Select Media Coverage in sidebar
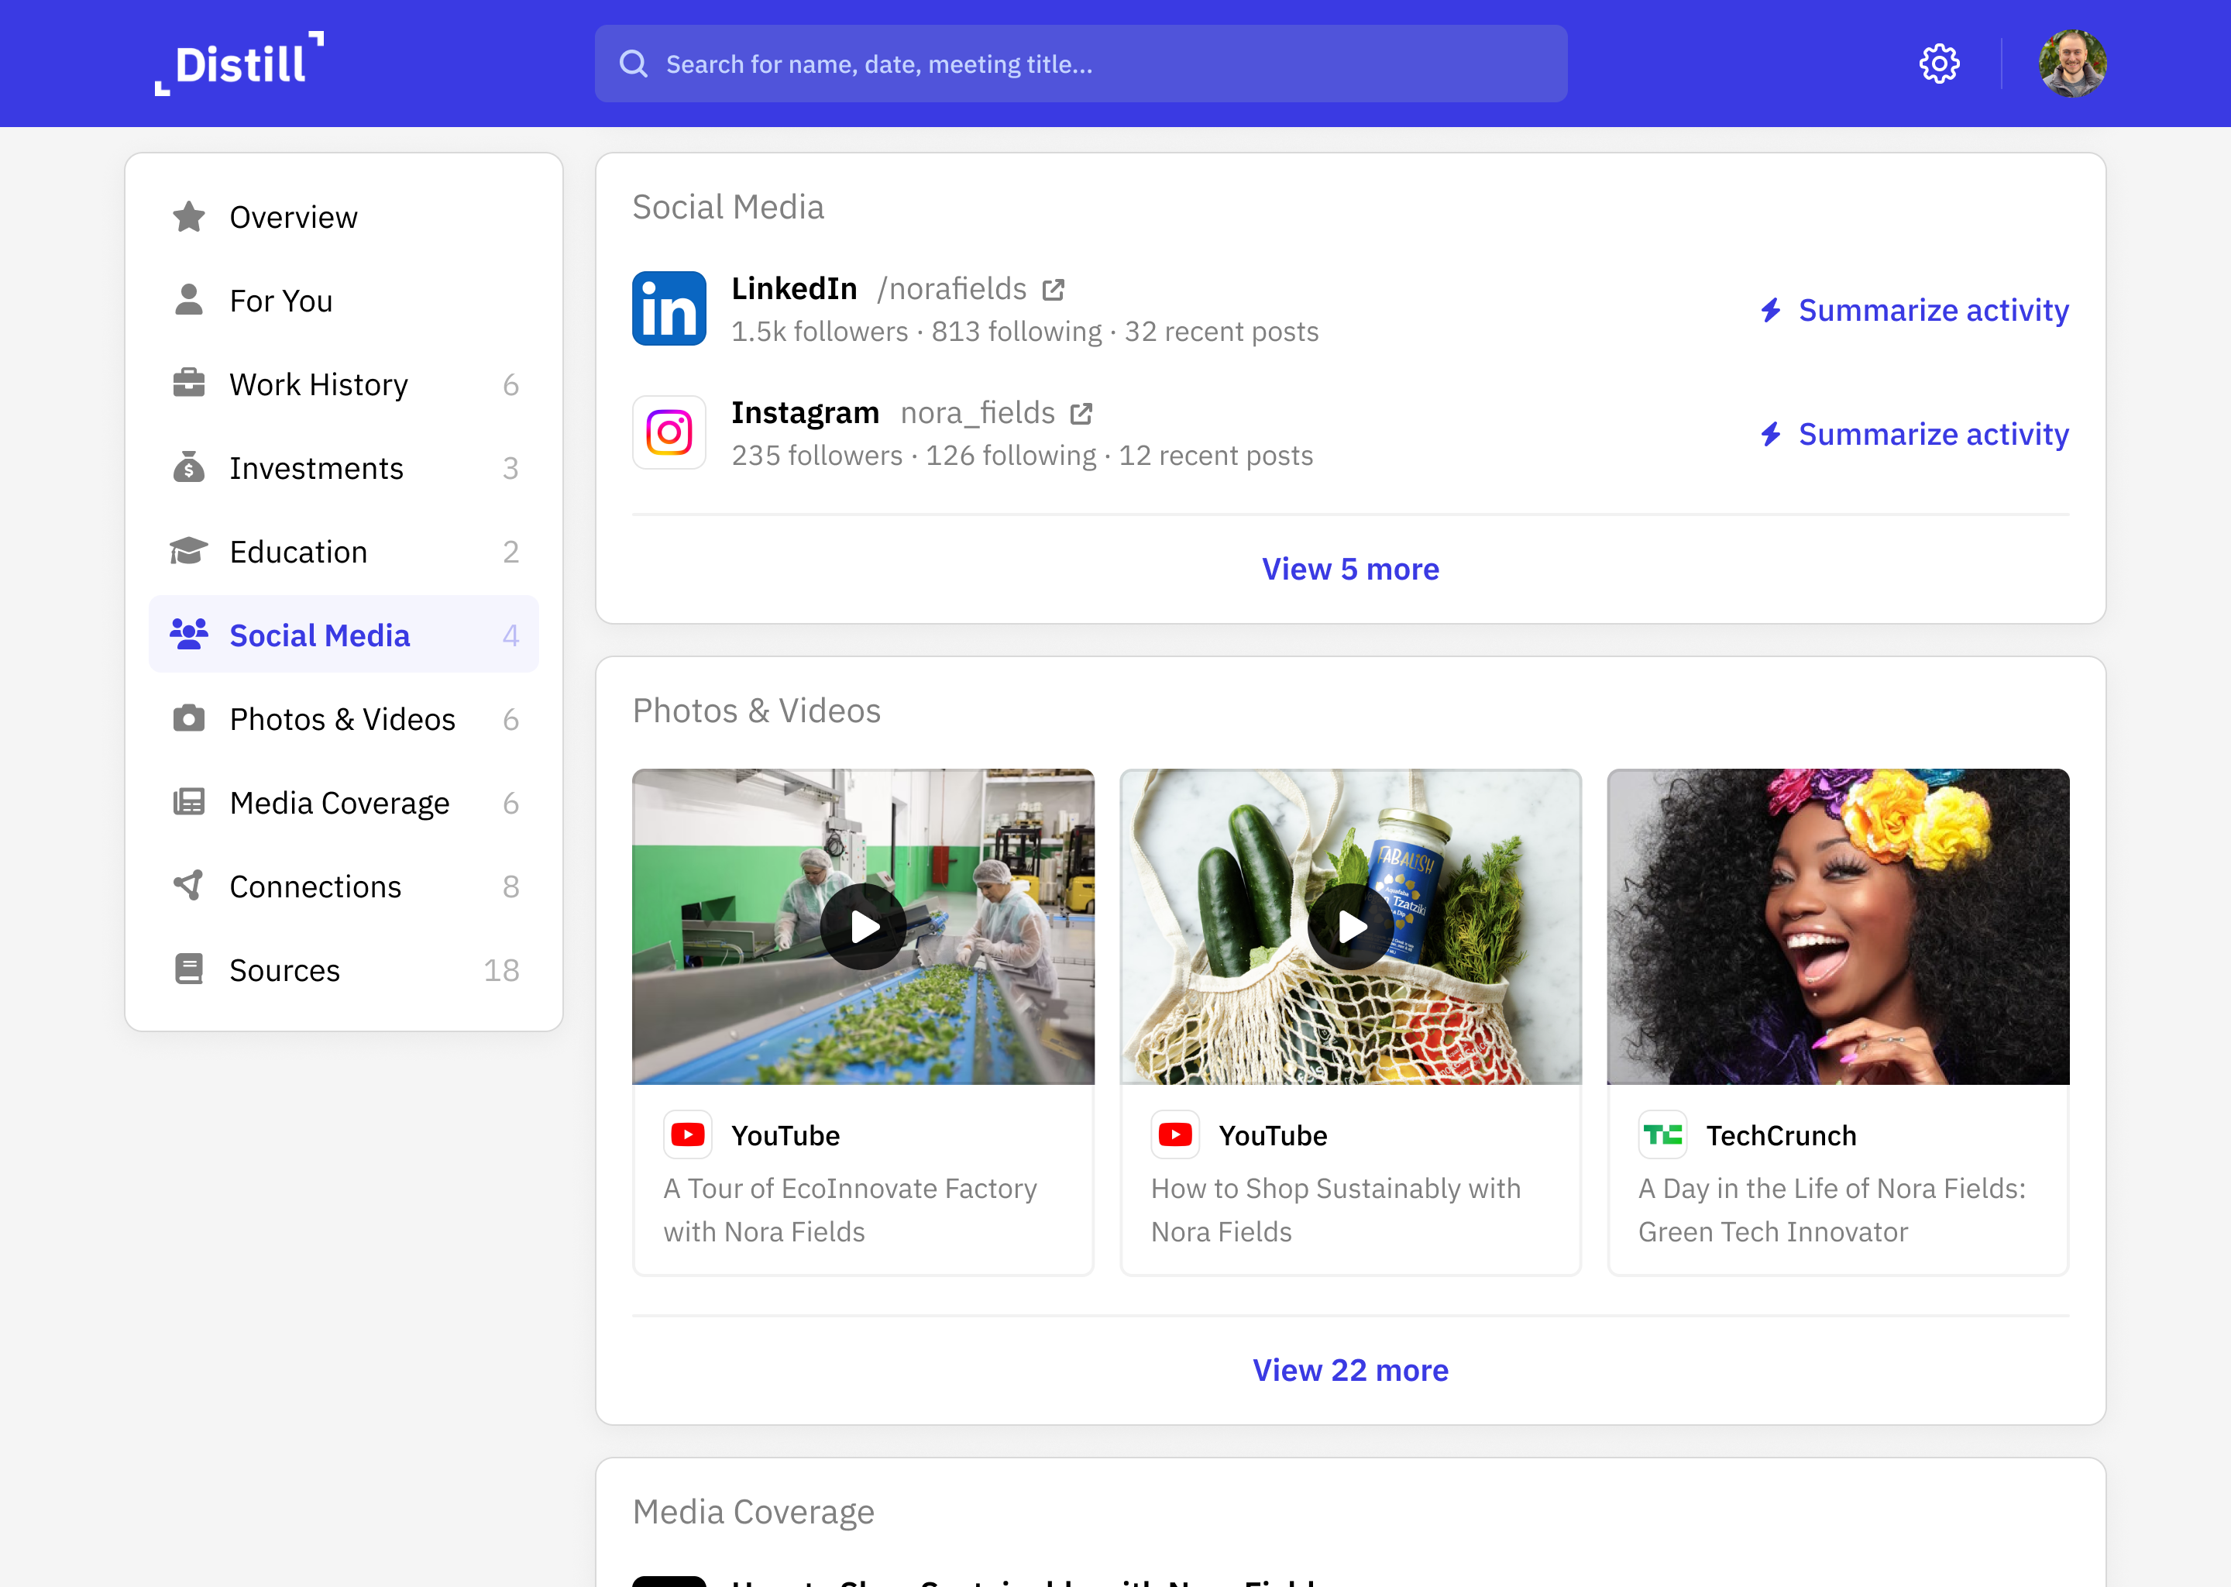 click(339, 802)
